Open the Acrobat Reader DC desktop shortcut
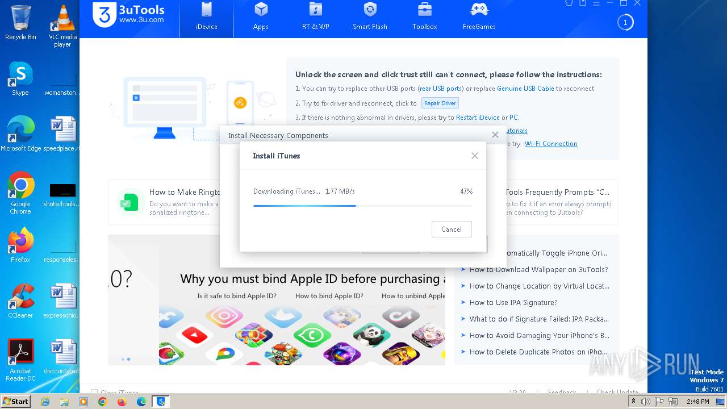 (20, 361)
